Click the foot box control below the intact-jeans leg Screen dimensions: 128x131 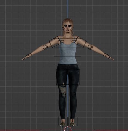73,121
